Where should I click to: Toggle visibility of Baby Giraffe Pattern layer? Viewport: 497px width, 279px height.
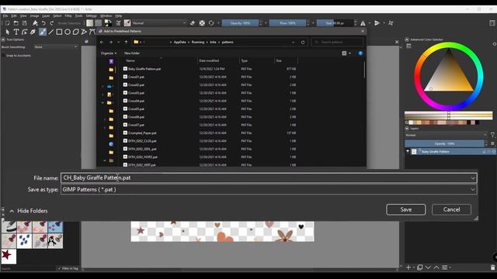(408, 152)
